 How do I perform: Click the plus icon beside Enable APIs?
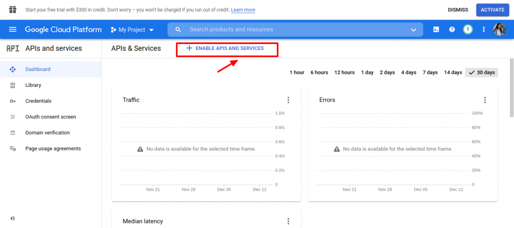pos(189,48)
